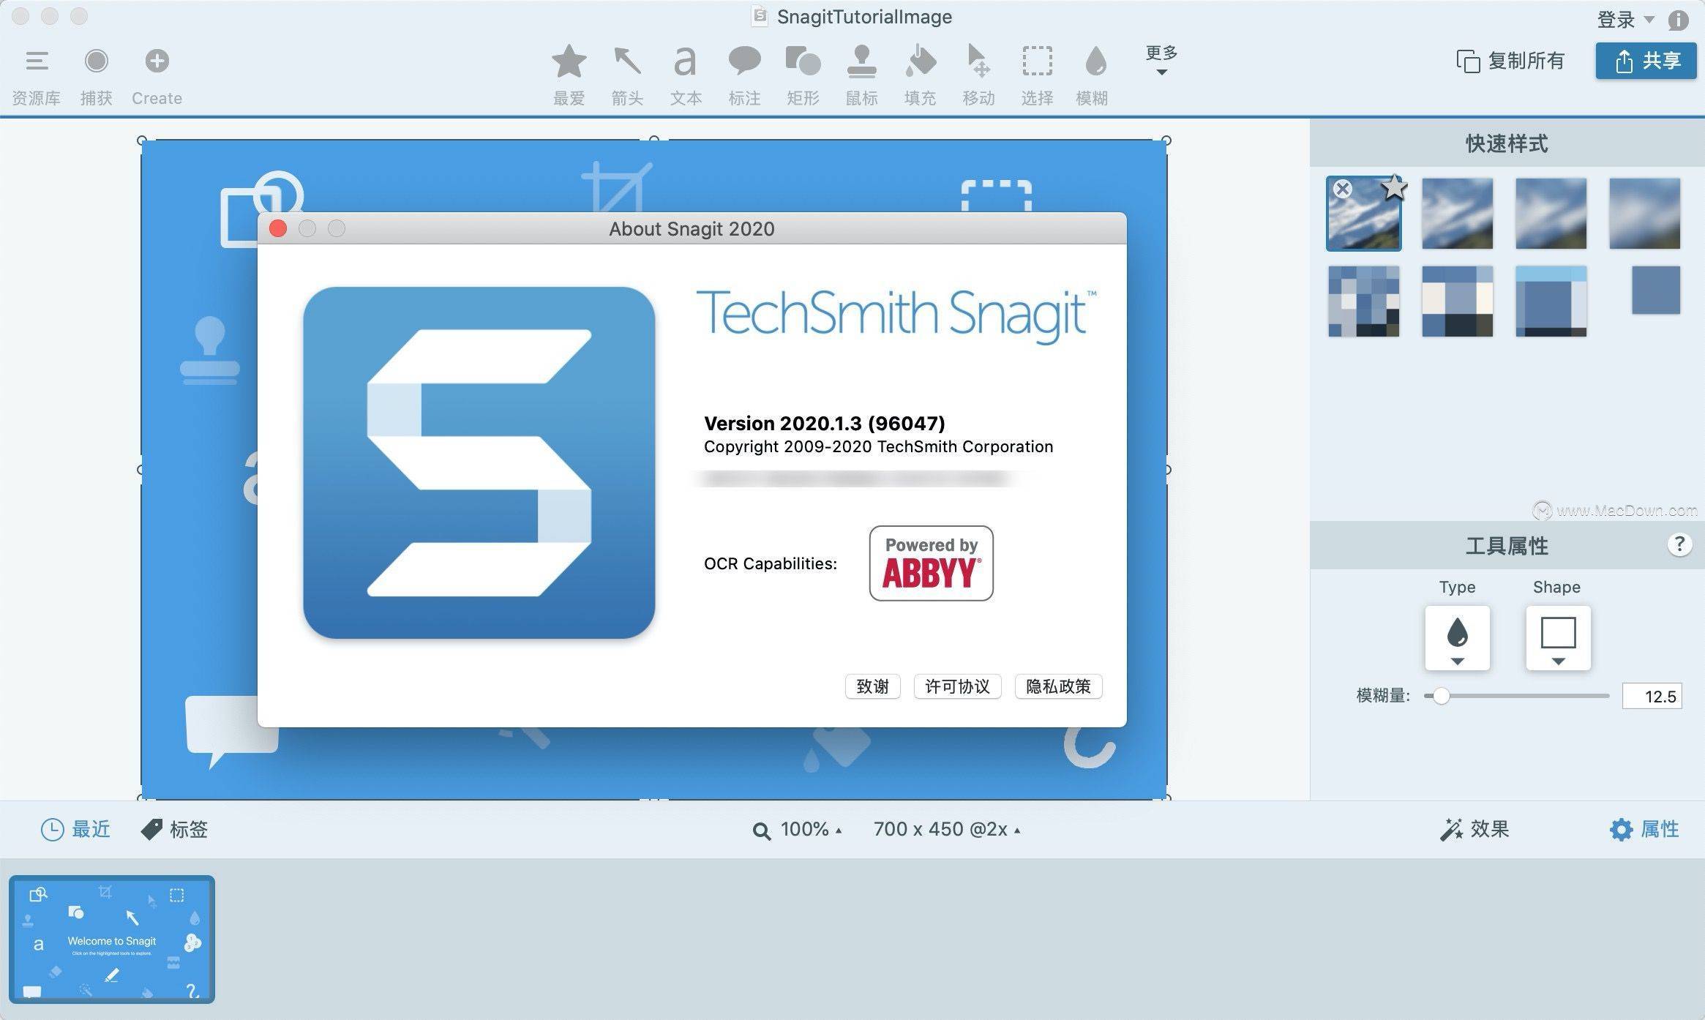This screenshot has width=1705, height=1020.
Task: Click the Version 2020.1.3 (96047) text
Action: [x=824, y=423]
